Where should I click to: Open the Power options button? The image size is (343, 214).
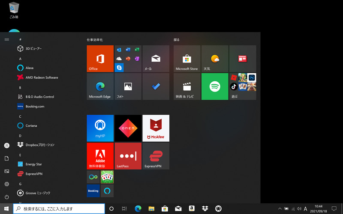coord(7,197)
